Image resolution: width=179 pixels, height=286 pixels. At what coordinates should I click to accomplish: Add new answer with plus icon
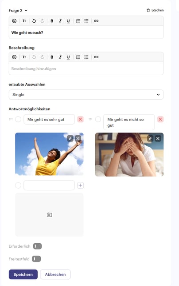point(80,185)
